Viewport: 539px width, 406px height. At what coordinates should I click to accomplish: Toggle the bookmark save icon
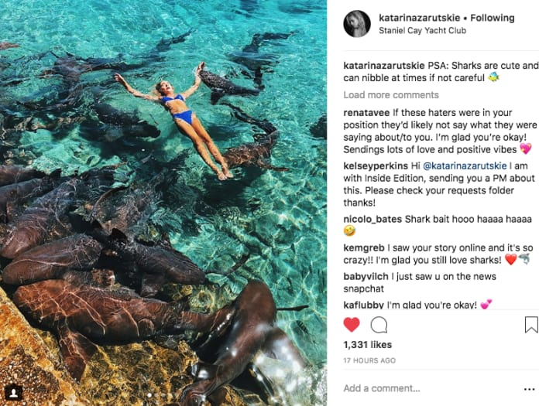tap(531, 325)
